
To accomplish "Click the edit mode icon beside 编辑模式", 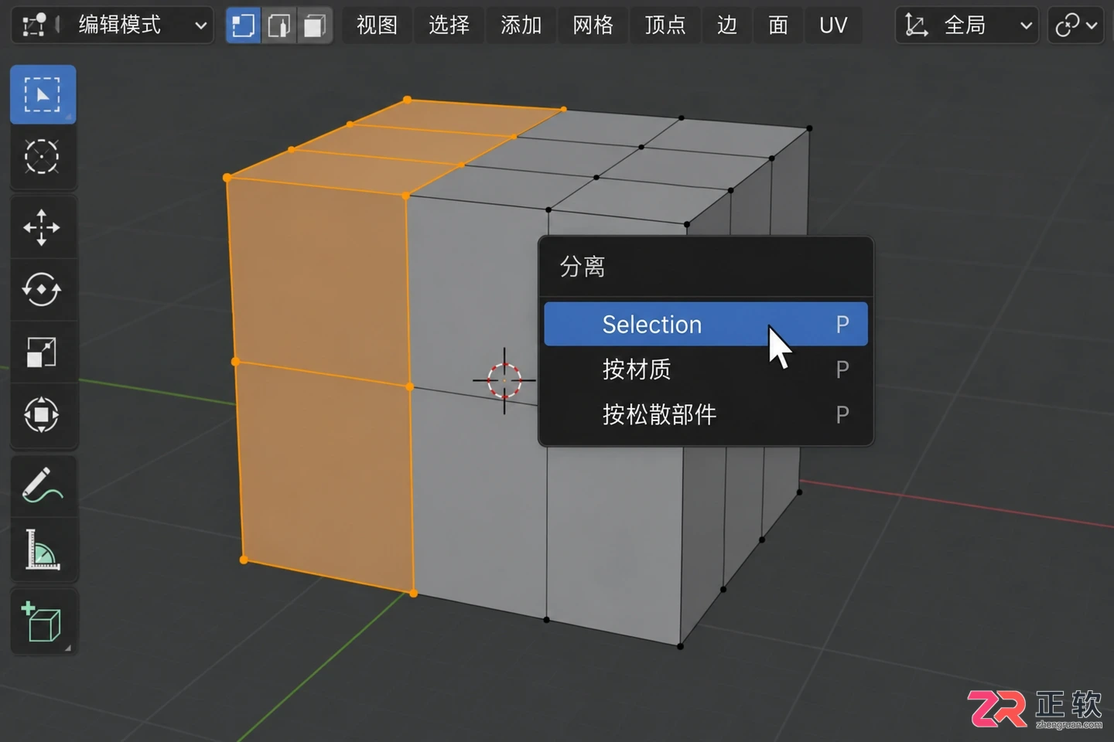I will [x=35, y=26].
